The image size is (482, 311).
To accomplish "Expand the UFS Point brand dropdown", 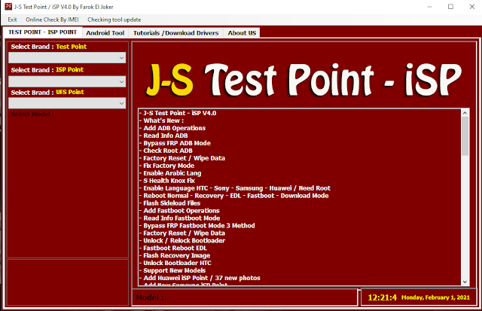I will tap(67, 103).
